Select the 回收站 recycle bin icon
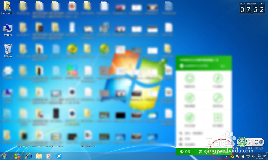Screen dimensions: 268x160 [8, 51]
